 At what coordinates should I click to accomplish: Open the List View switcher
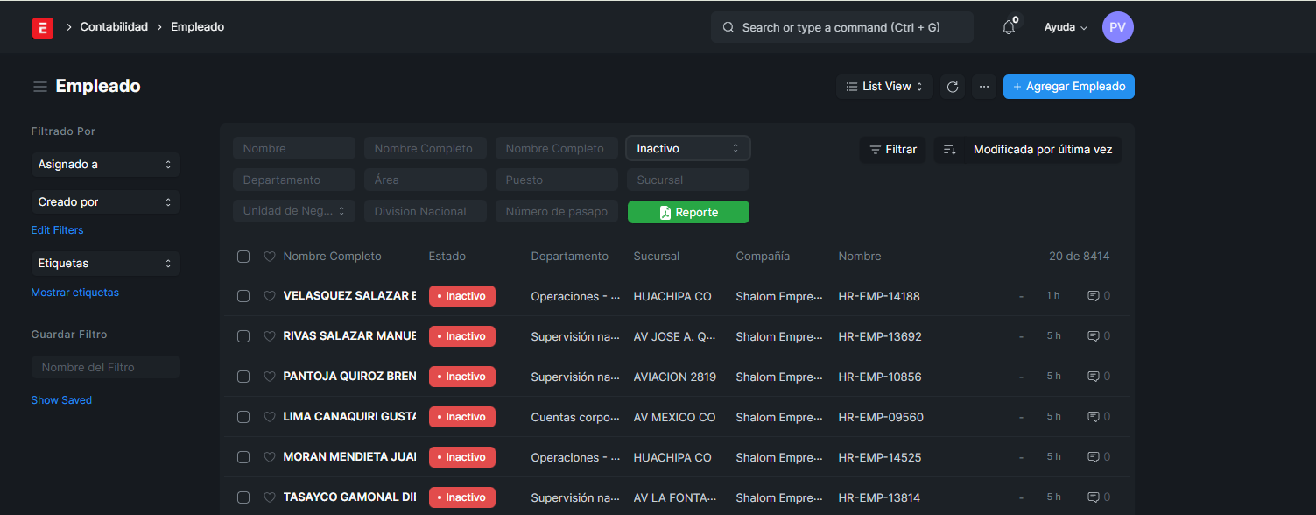[884, 87]
